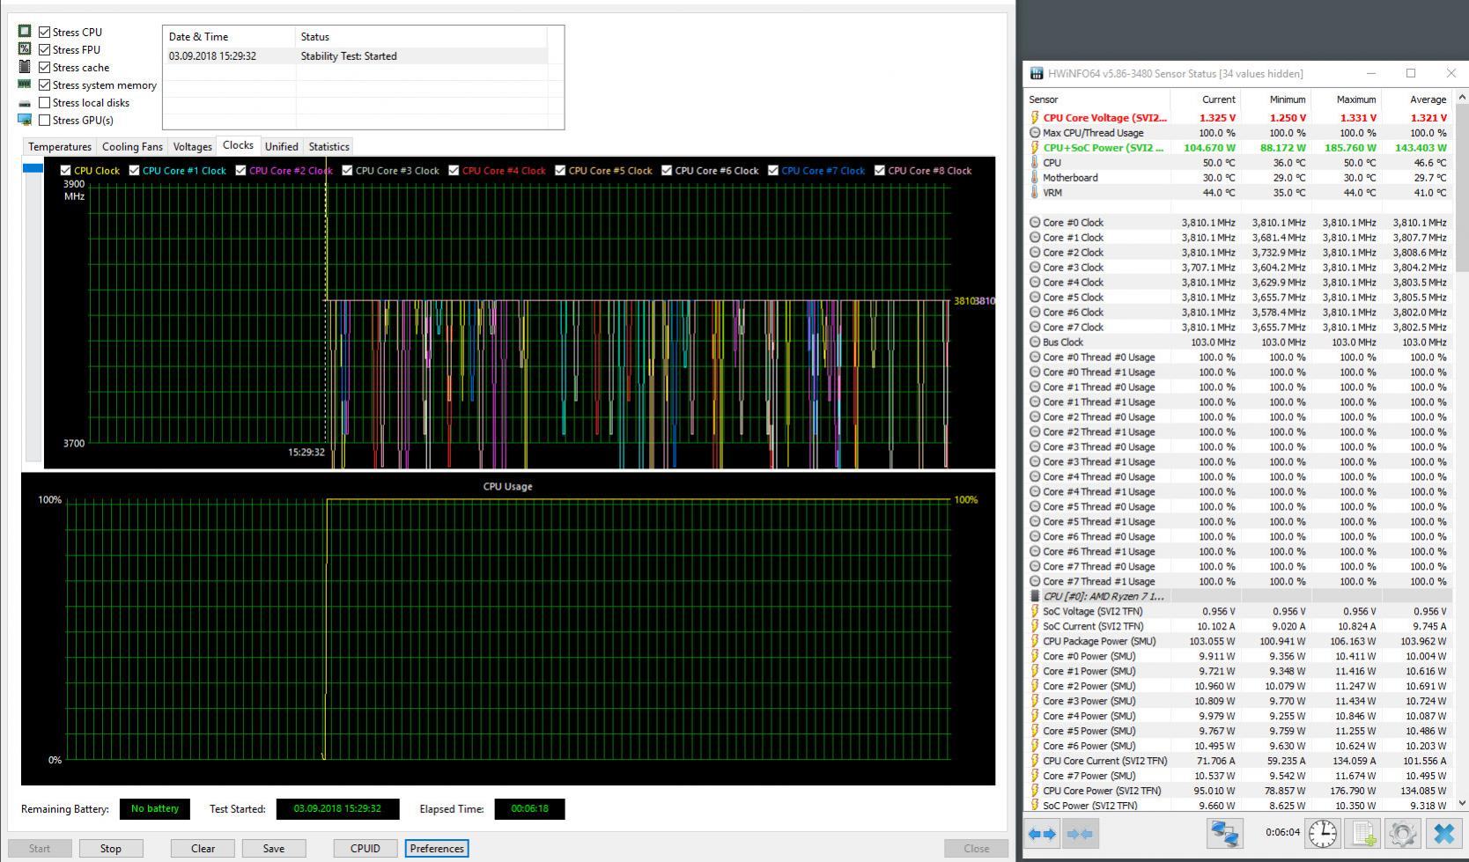Viewport: 1469px width, 862px height.
Task: Click the monitor icon beside Stress GPU(s)
Action: tap(25, 120)
